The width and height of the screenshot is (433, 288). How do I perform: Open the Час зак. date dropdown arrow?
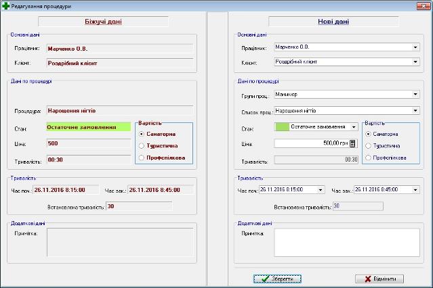[x=415, y=189]
